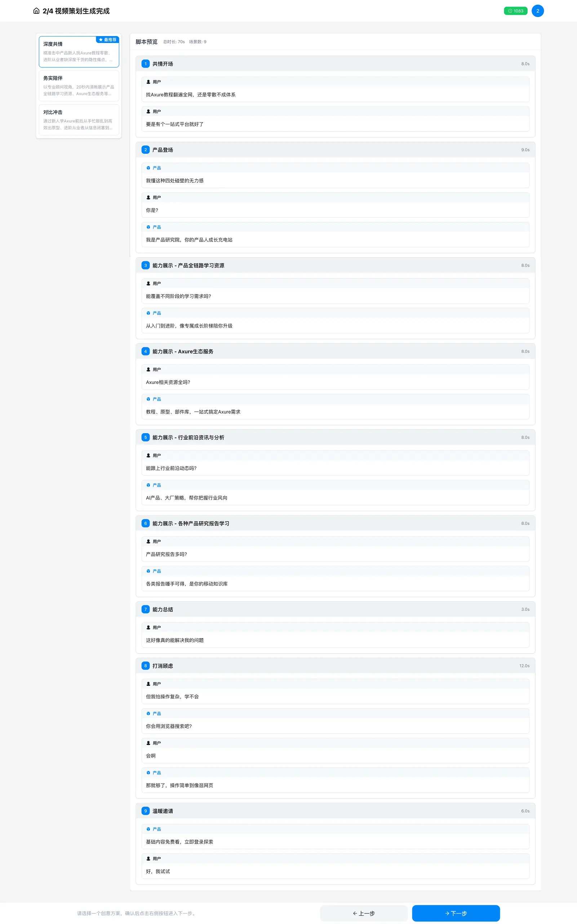577x924 pixels.
Task: Click the home icon in header
Action: click(x=36, y=11)
